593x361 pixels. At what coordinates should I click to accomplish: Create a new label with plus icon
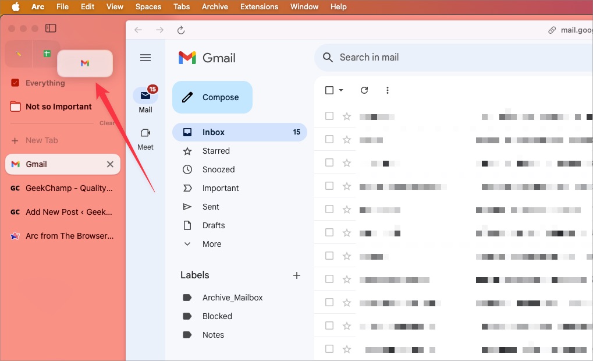[x=297, y=275]
